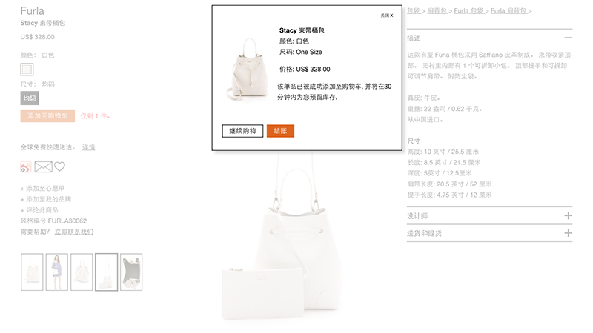
Task: Collapse the 描述 section minus icon
Action: pos(568,38)
